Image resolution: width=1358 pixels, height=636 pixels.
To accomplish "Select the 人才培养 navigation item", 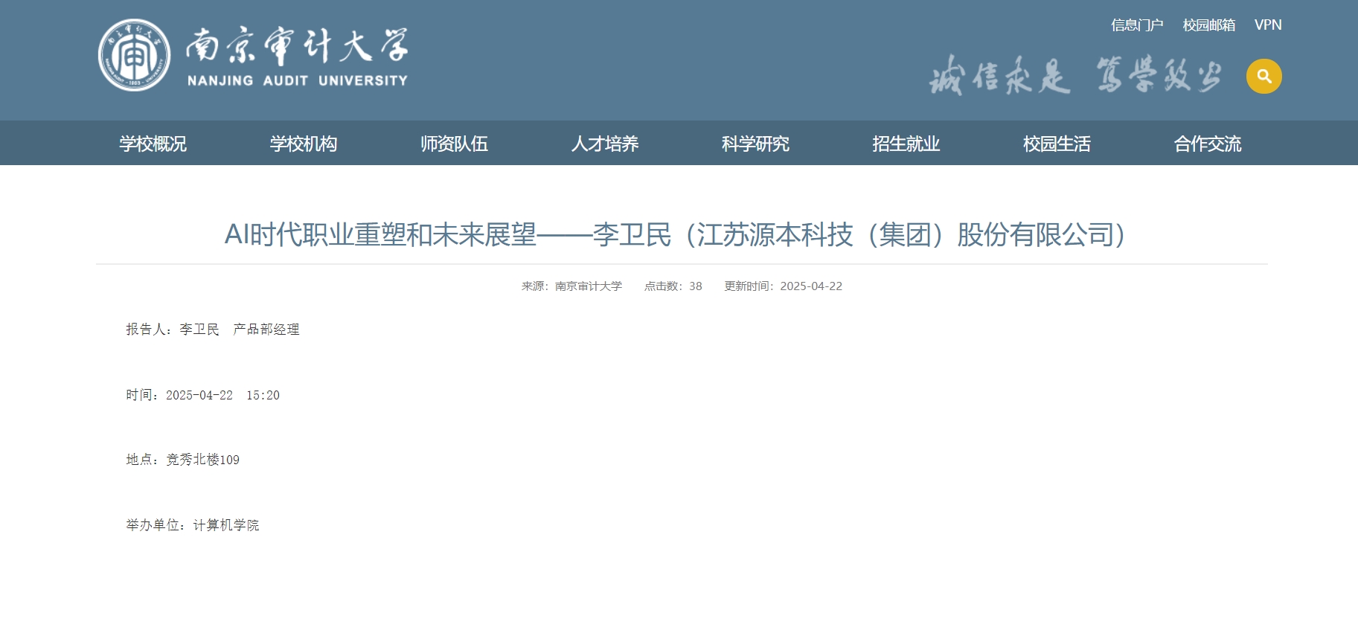I will point(605,144).
